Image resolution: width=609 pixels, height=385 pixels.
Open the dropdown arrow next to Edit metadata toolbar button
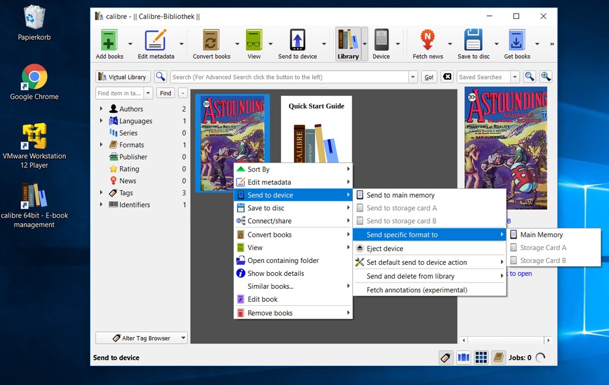pos(181,44)
